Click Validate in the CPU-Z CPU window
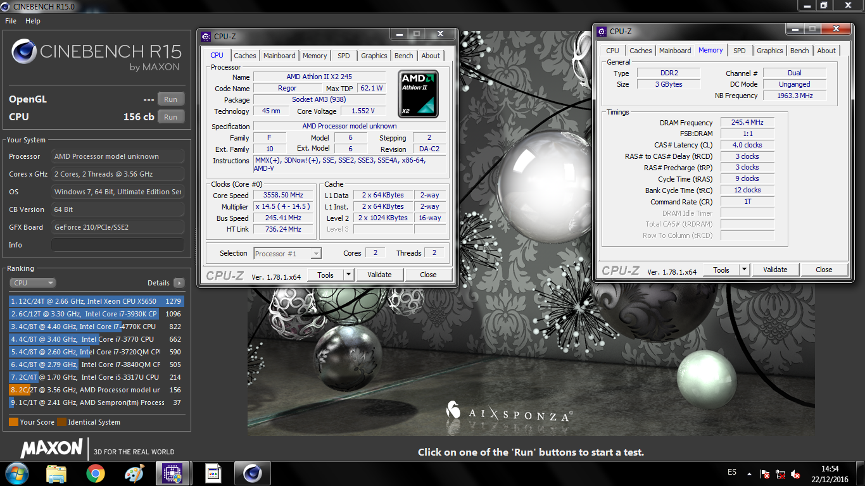Image resolution: width=865 pixels, height=486 pixels. 379,275
